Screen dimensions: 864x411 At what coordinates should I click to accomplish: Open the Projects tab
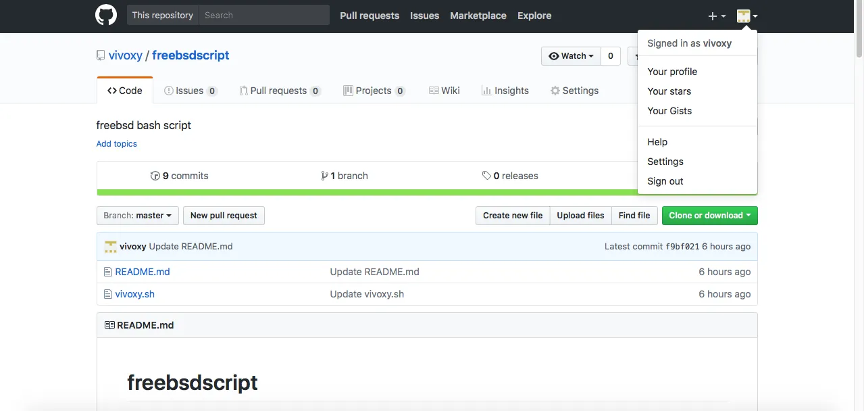click(374, 91)
